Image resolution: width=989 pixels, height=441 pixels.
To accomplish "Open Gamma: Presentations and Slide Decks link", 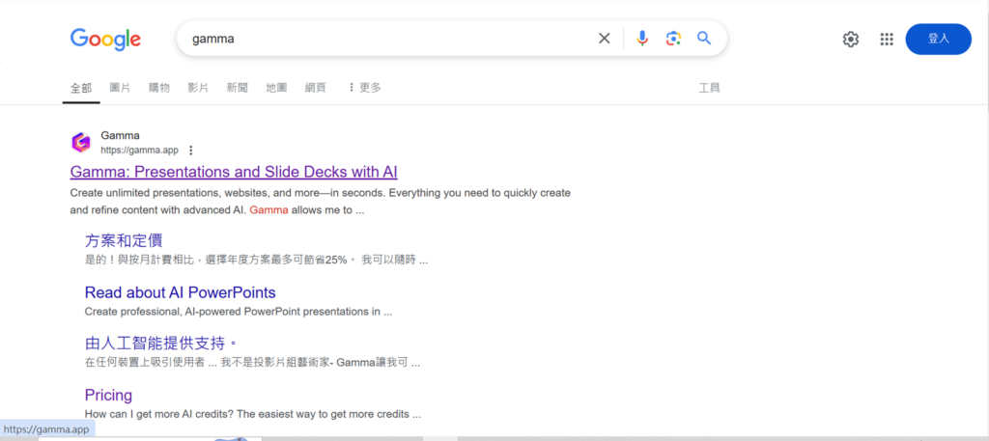I will (234, 172).
